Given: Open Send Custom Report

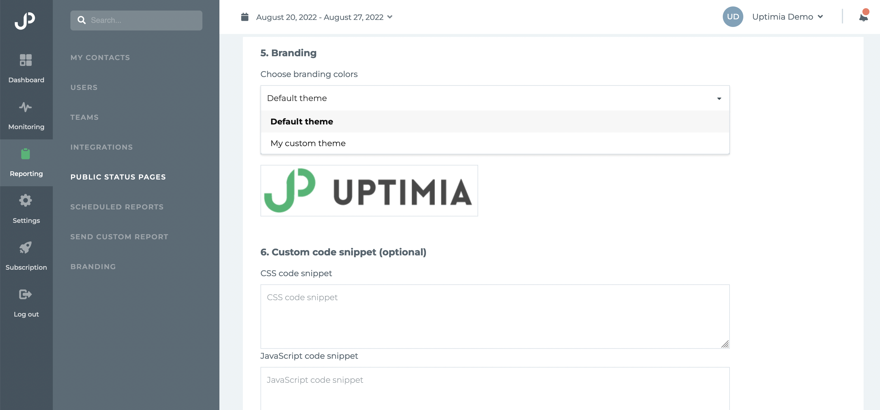Looking at the screenshot, I should pos(119,237).
